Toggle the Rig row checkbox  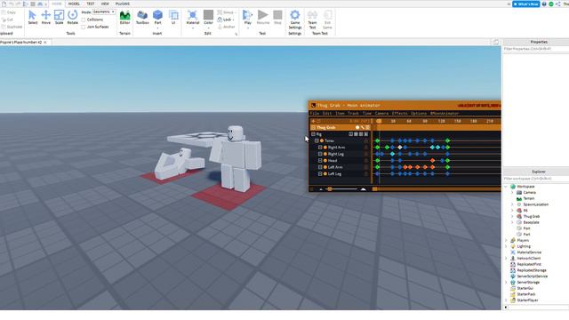313,134
